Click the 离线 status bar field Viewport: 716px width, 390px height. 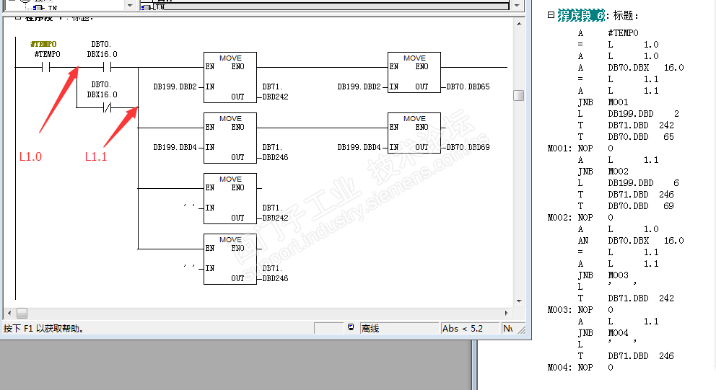pos(399,329)
